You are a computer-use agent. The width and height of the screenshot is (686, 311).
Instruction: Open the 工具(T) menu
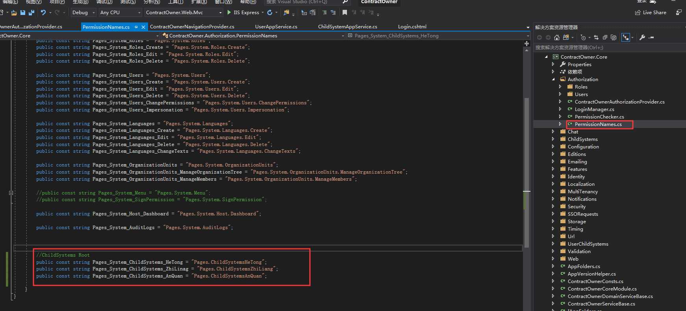[x=175, y=2]
